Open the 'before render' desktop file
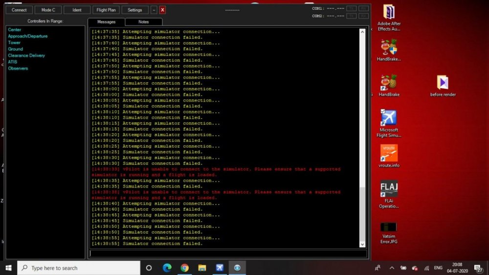 point(443,85)
